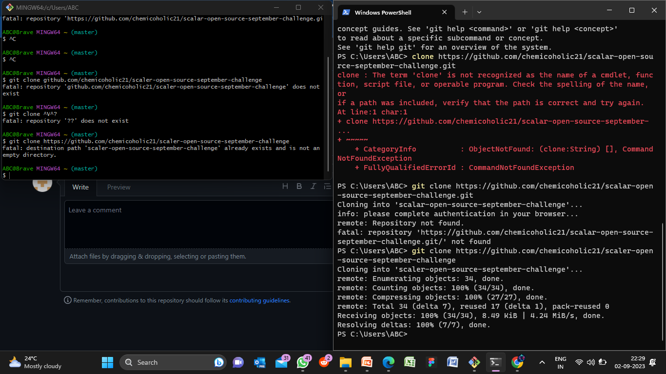
Task: Open WhatsApp showing 41 notifications from the taskbar
Action: [303, 362]
